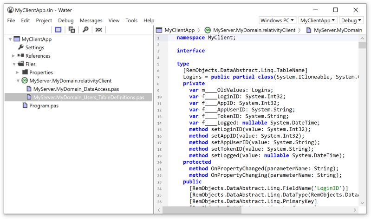Click the References icon in tree
371x219 pixels.
[x=20, y=55]
